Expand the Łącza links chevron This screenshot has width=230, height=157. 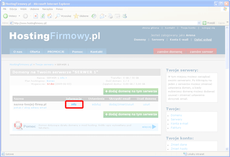[227, 22]
